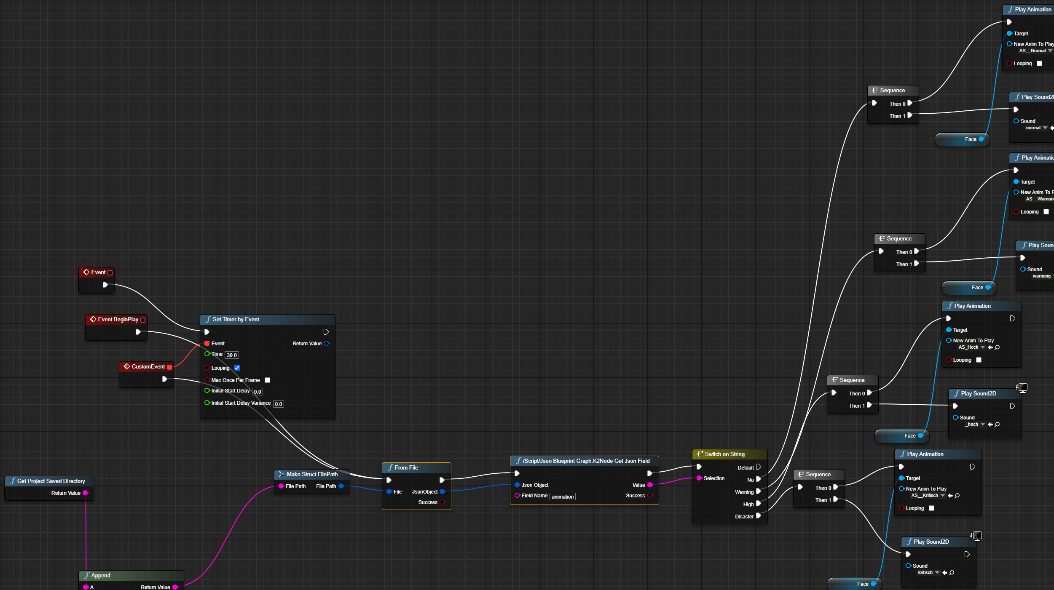
Task: Click the Field Name input showing animation
Action: tap(563, 497)
